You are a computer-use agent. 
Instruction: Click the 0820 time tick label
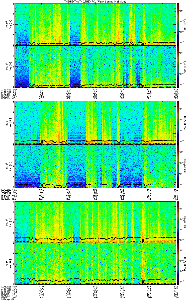pos(42,297)
